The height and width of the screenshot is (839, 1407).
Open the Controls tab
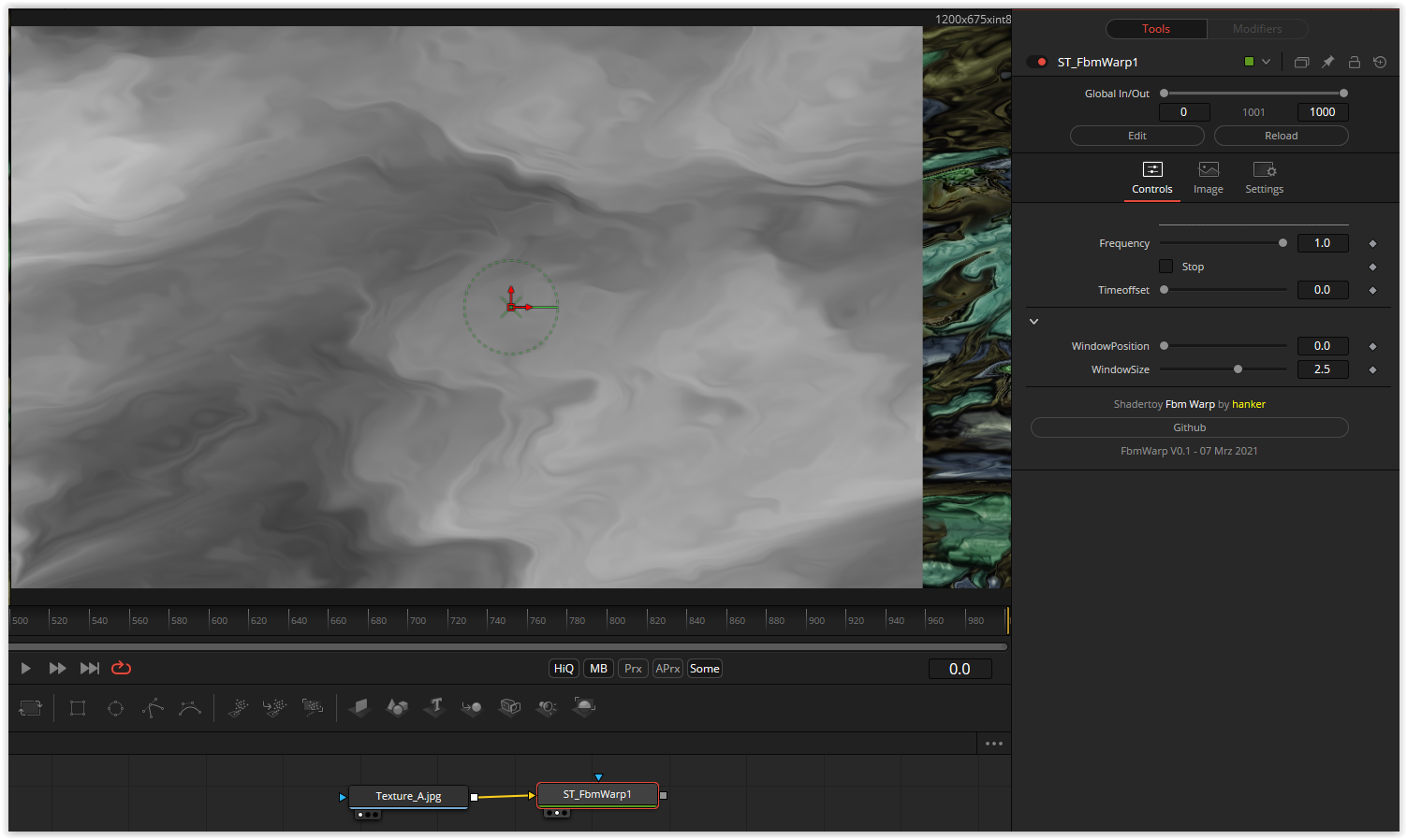coord(1152,179)
